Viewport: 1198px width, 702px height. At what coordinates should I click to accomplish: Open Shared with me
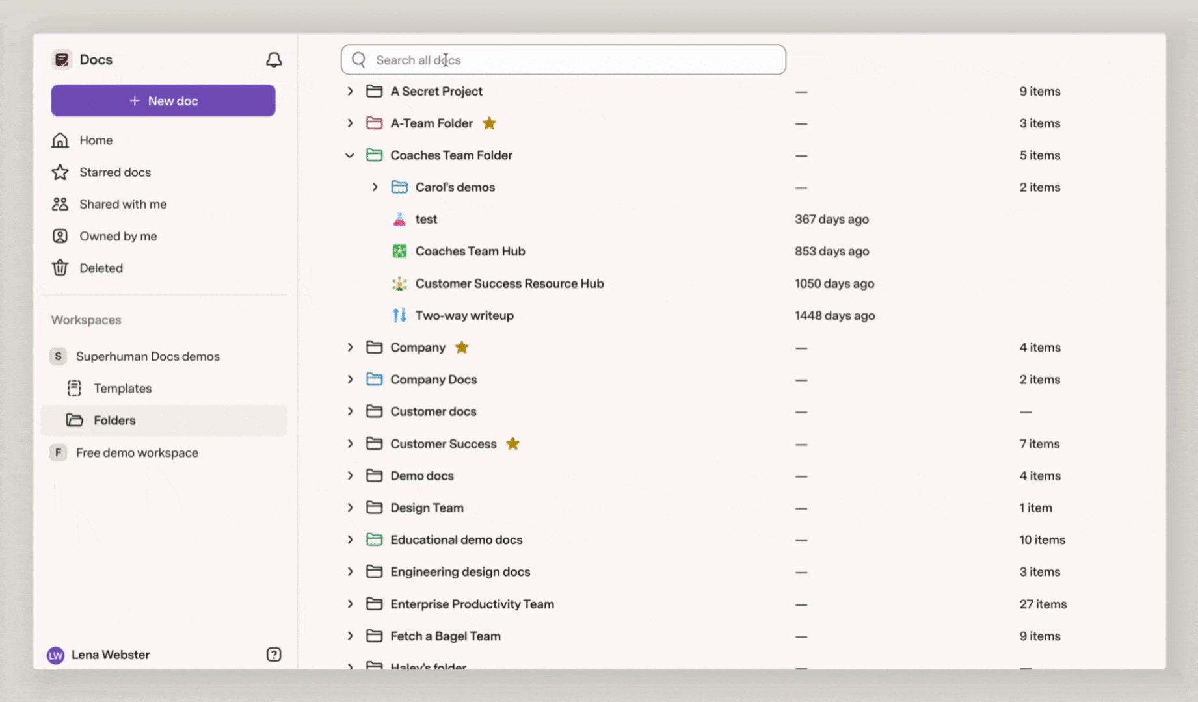(163, 204)
